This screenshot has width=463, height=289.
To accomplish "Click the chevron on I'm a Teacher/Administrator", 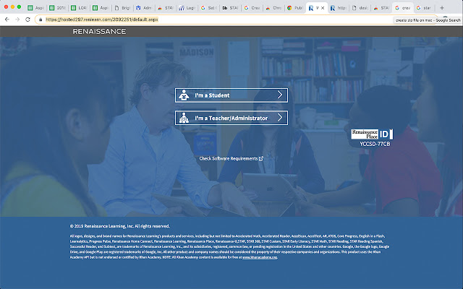I will 280,117.
